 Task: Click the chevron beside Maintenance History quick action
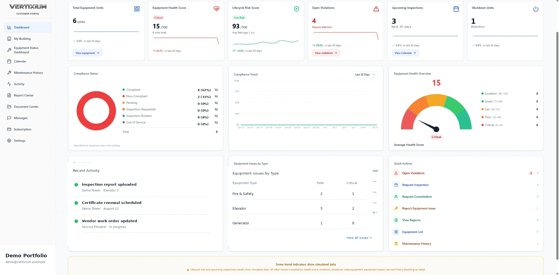[537, 244]
